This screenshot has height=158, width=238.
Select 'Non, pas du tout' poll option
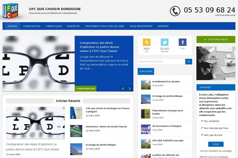pyautogui.click(x=202, y=135)
